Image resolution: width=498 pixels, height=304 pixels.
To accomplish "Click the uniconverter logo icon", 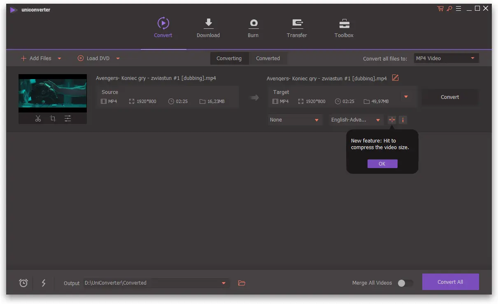I will pos(14,9).
